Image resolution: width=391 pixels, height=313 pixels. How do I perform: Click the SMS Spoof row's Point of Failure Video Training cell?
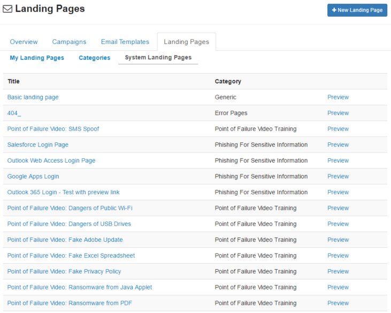coord(256,129)
